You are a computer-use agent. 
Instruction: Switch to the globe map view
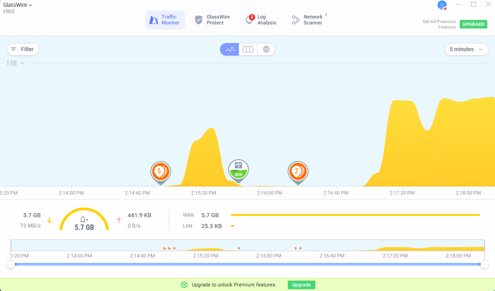pos(266,49)
